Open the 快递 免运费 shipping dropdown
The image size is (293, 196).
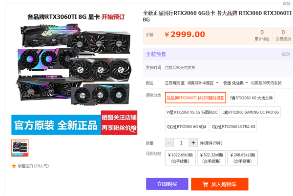(x=235, y=83)
